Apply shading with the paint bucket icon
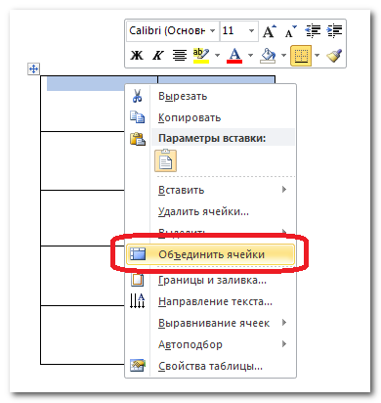Viewport: 381px width, 403px height. click(x=268, y=56)
